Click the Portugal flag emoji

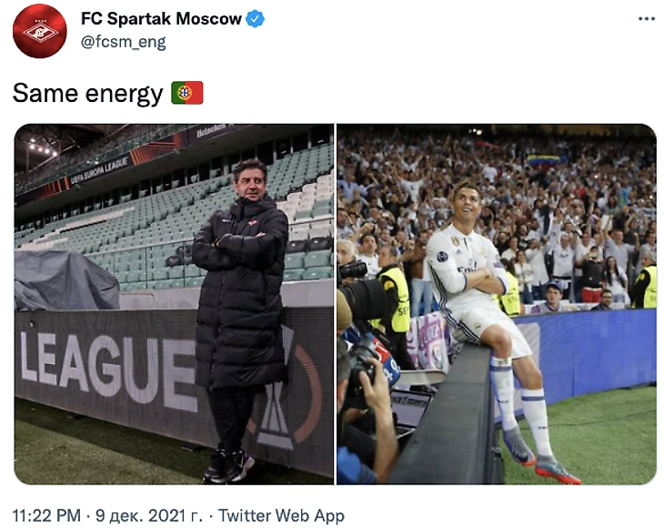[186, 93]
